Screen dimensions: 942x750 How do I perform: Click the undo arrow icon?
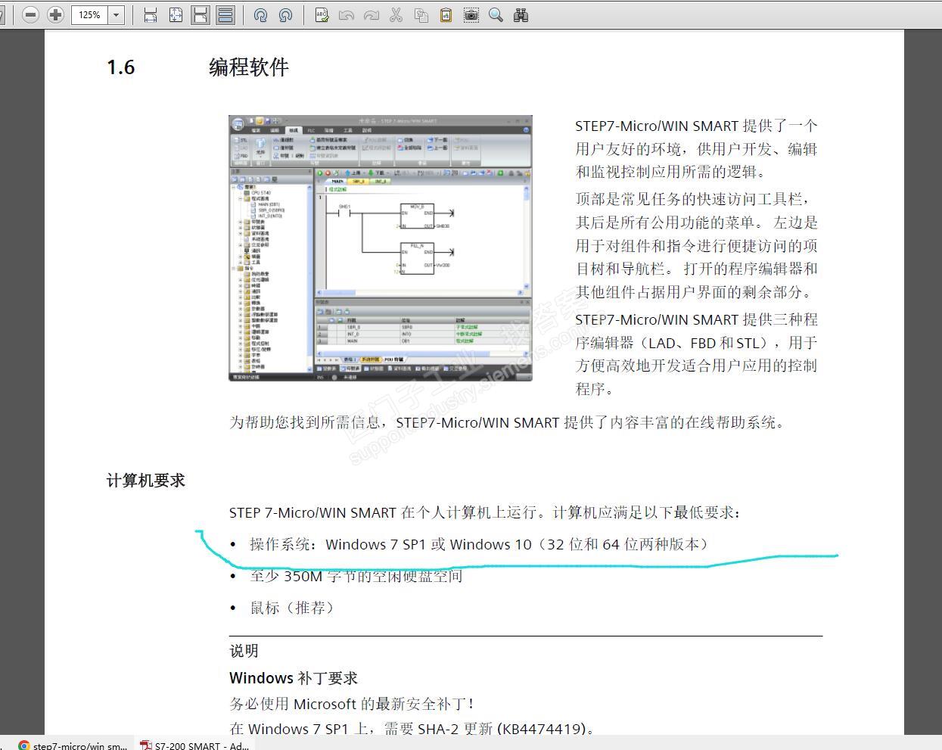coord(347,15)
